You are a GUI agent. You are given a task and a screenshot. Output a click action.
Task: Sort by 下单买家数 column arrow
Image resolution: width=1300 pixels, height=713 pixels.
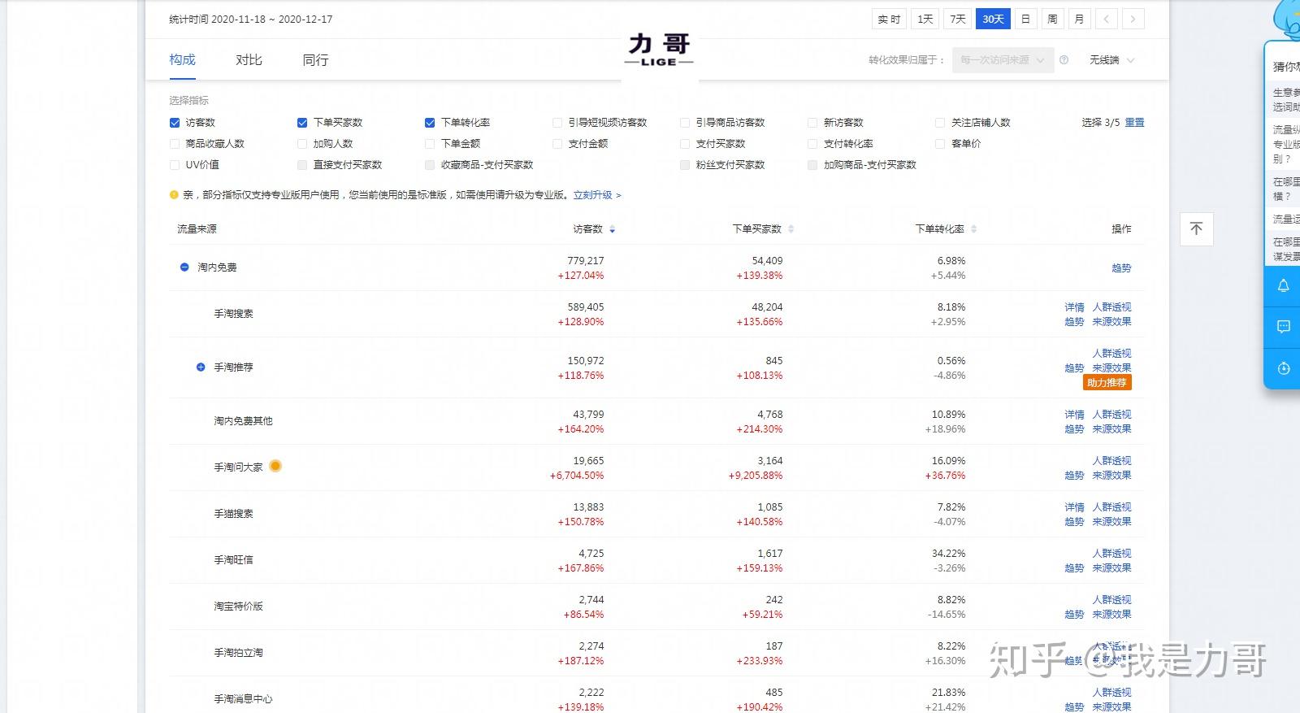coord(791,229)
